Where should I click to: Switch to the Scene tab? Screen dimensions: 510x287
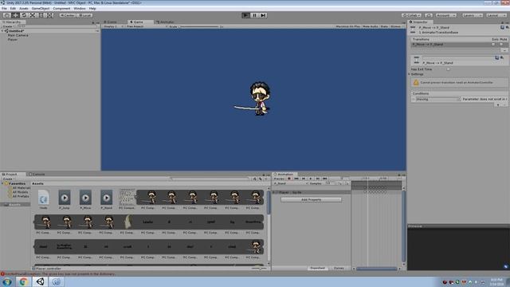pyautogui.click(x=111, y=22)
